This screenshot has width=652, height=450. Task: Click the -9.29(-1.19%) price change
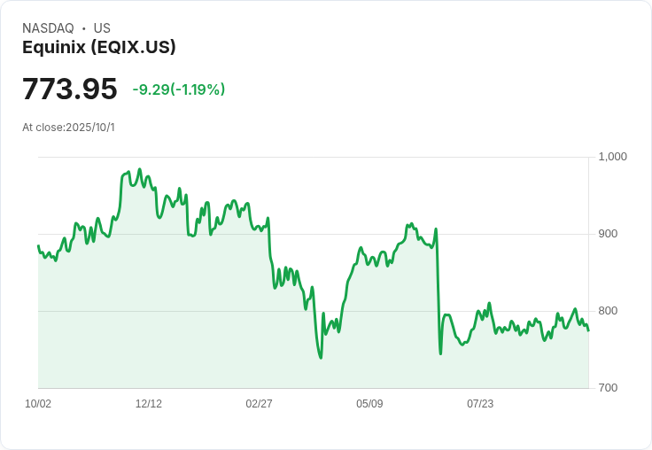[x=179, y=89]
